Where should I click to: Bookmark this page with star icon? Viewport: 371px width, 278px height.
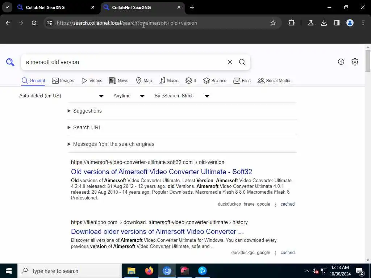tap(273, 23)
